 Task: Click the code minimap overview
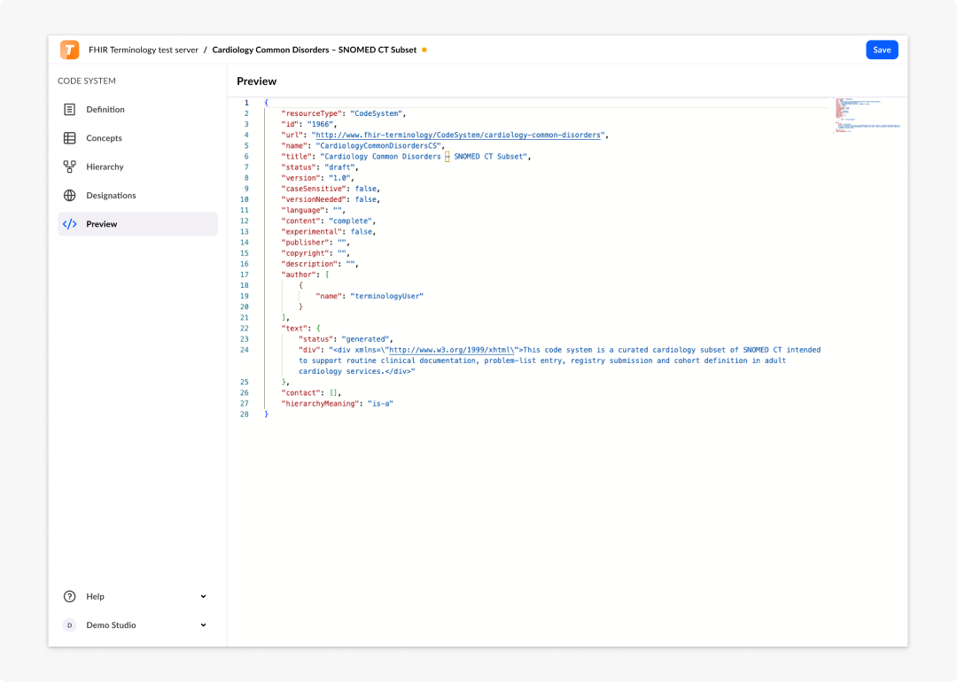coord(868,115)
